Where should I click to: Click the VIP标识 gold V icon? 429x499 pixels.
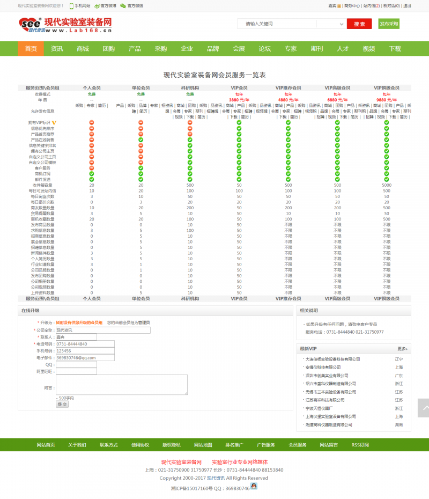click(x=54, y=123)
